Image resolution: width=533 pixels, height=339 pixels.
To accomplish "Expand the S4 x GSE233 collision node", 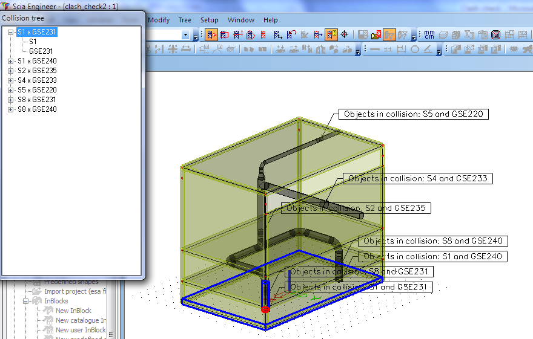I will [10, 81].
